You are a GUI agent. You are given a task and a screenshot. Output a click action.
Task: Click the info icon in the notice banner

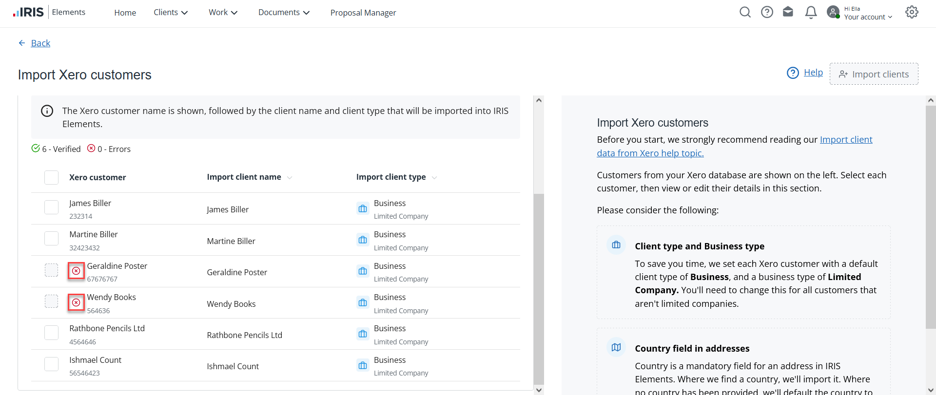coord(47,111)
